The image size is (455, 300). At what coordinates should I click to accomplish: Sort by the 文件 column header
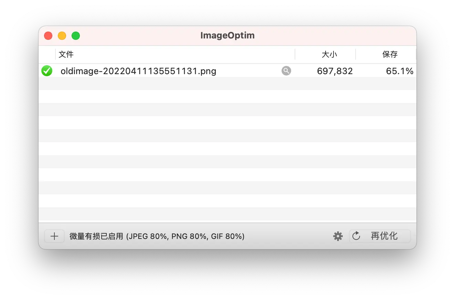coord(175,54)
